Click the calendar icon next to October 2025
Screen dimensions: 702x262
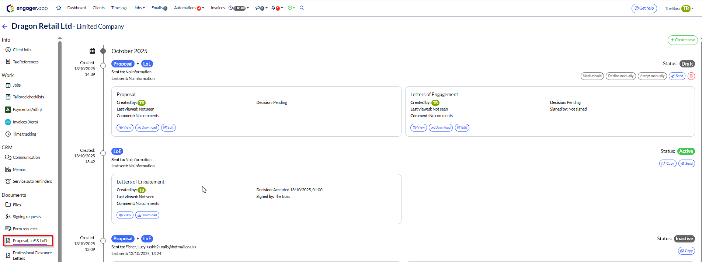click(x=92, y=51)
